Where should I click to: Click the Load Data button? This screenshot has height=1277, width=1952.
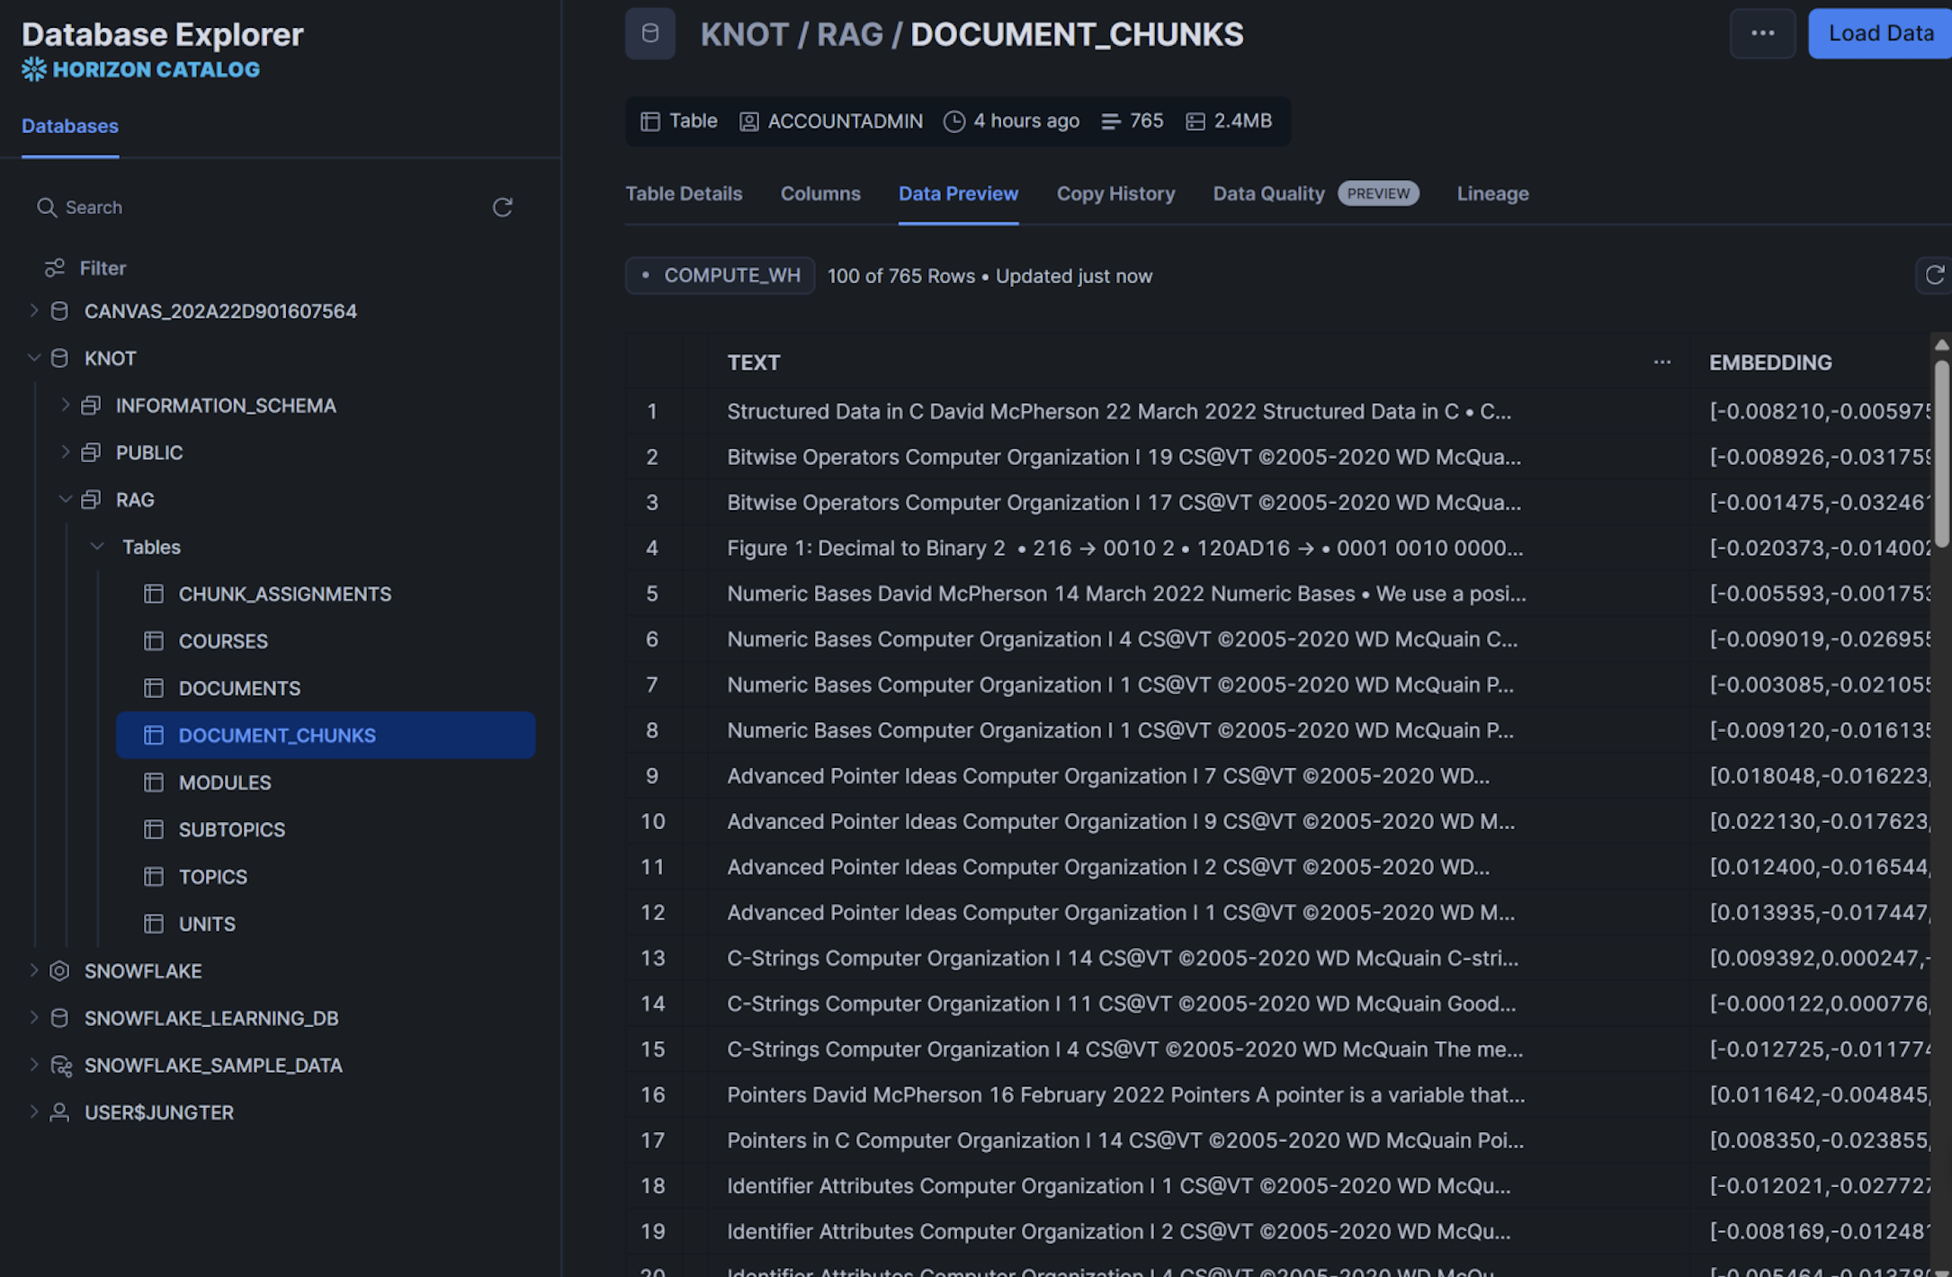(1880, 34)
